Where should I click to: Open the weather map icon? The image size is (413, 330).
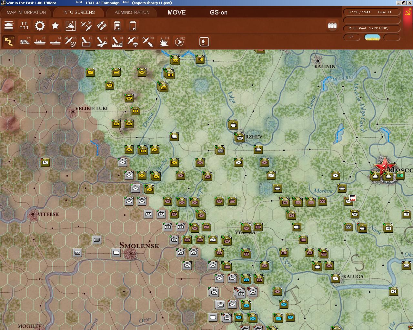point(71,26)
